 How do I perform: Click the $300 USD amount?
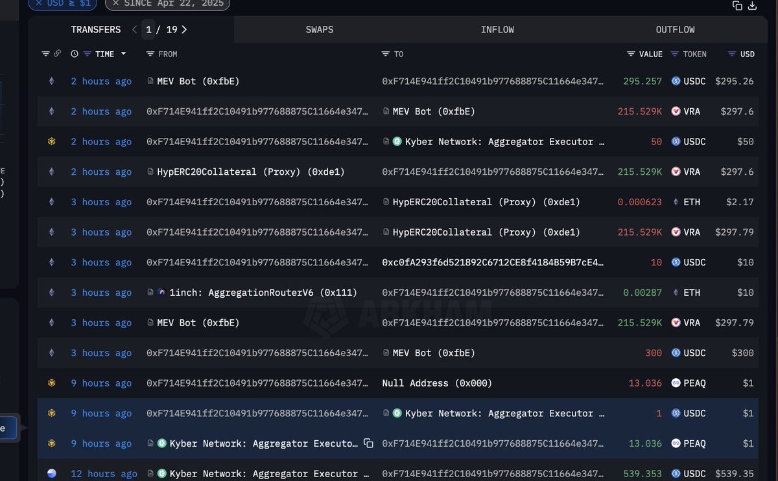point(743,353)
